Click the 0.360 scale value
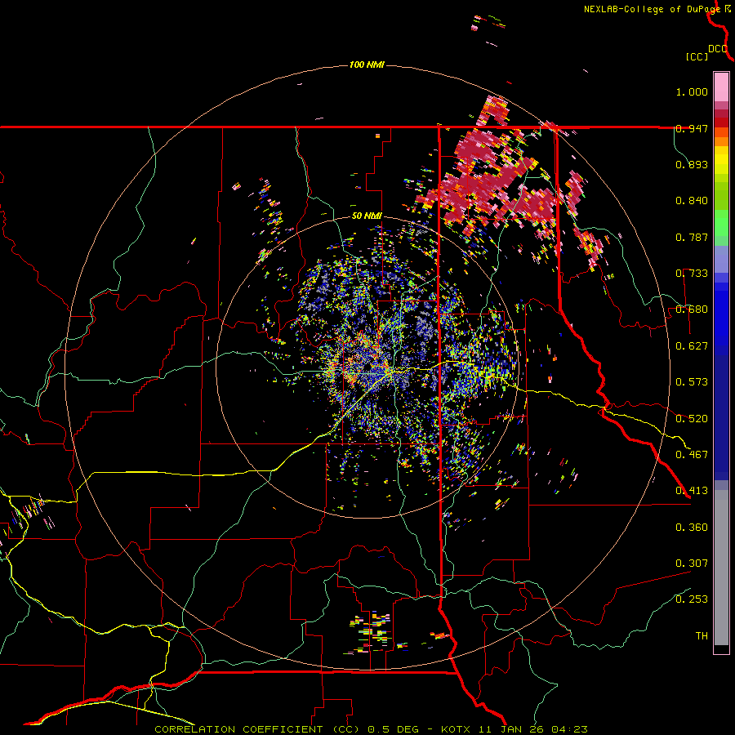The image size is (735, 735). coord(692,528)
